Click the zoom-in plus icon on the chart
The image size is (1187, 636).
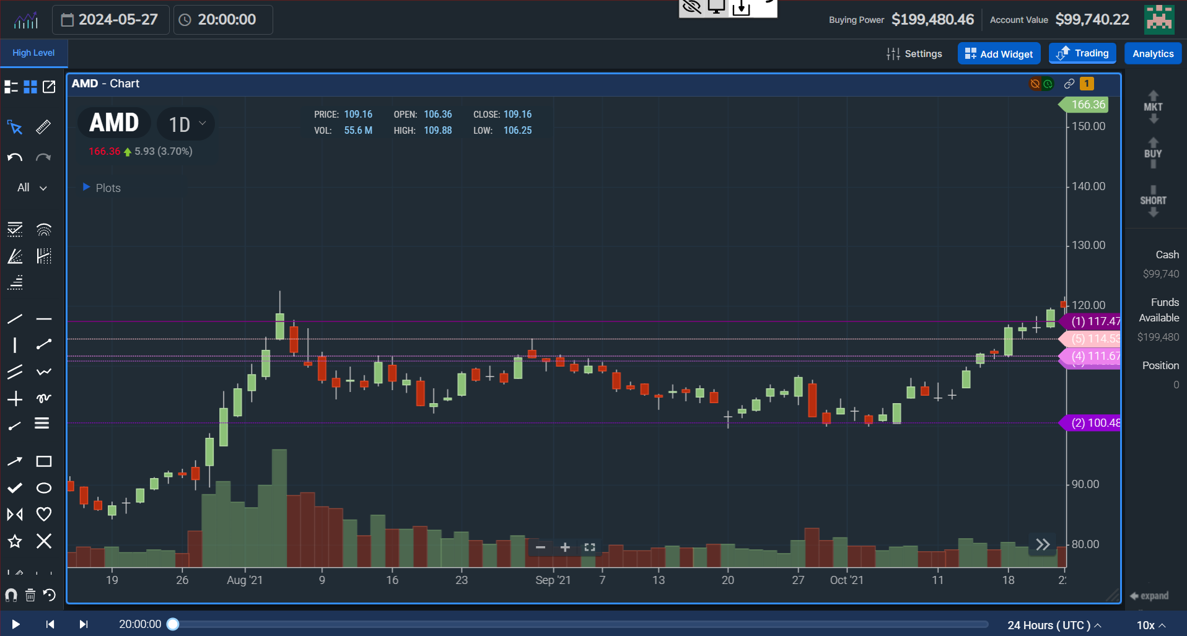coord(564,547)
